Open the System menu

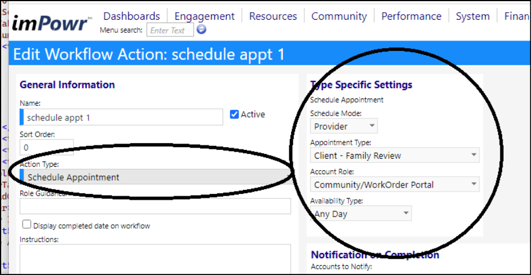tap(473, 16)
